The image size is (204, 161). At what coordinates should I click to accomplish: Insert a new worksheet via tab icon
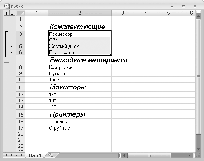(51, 155)
